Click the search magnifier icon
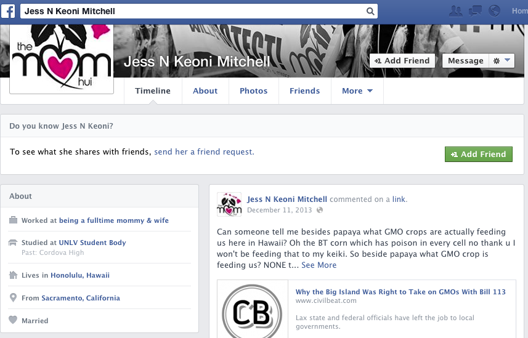This screenshot has width=528, height=338. pos(370,12)
